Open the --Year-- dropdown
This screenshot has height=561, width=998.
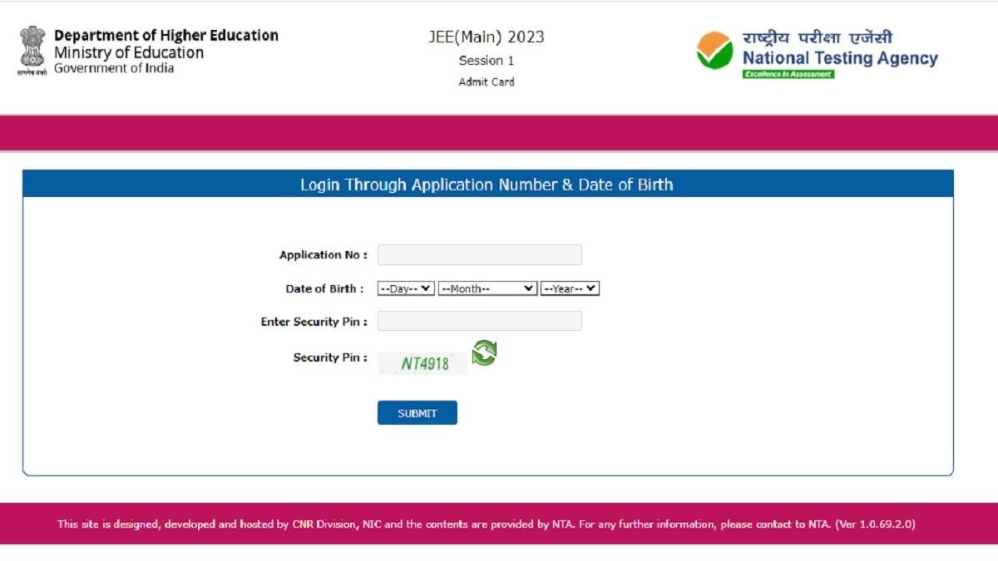tap(569, 288)
